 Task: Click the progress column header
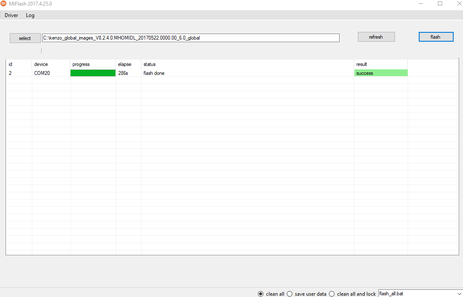93,64
